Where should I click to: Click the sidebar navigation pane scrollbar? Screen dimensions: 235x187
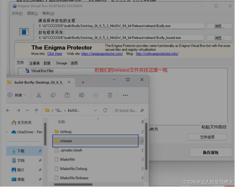point(45,134)
